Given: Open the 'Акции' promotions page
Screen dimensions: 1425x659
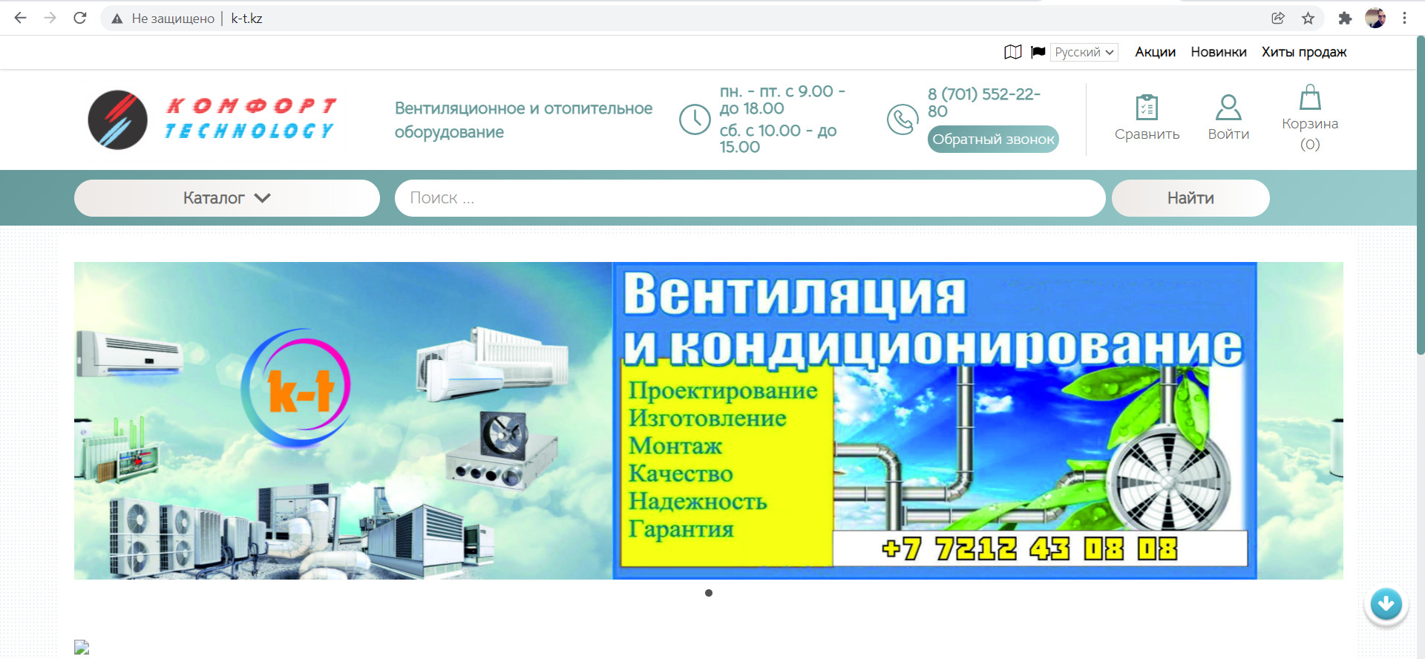Looking at the screenshot, I should point(1155,52).
